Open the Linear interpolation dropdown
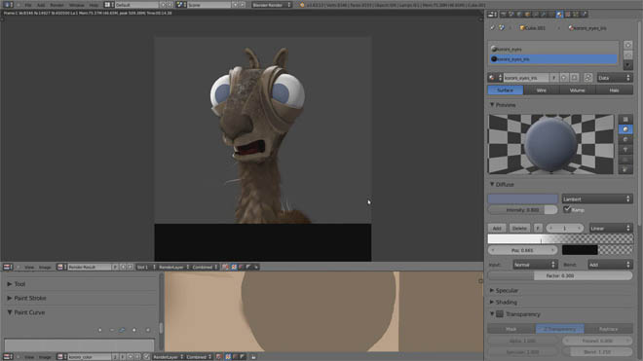The width and height of the screenshot is (643, 361). click(x=611, y=228)
